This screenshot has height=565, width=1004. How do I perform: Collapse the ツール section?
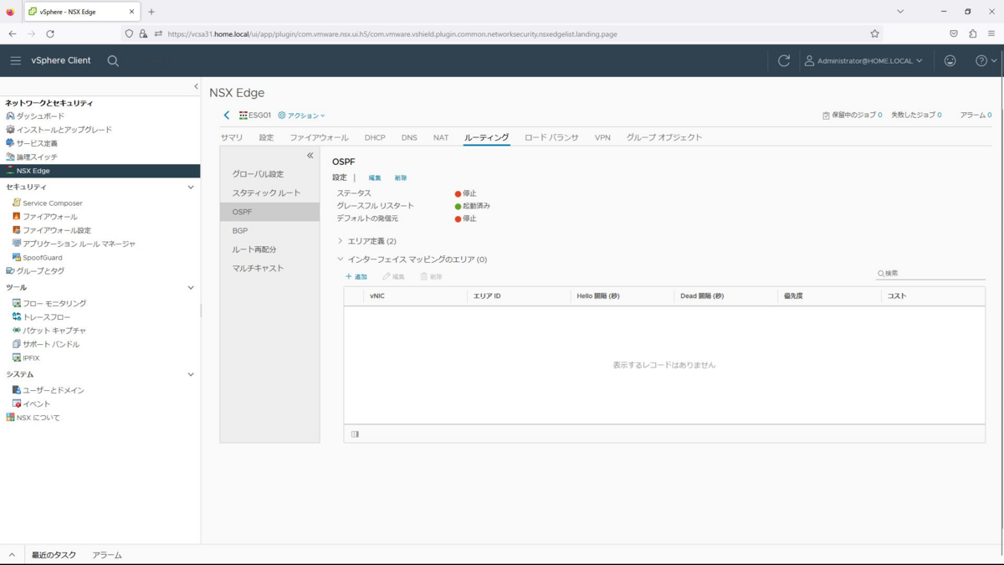tap(191, 288)
